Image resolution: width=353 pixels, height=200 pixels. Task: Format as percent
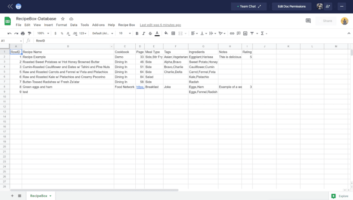pyautogui.click(x=62, y=33)
